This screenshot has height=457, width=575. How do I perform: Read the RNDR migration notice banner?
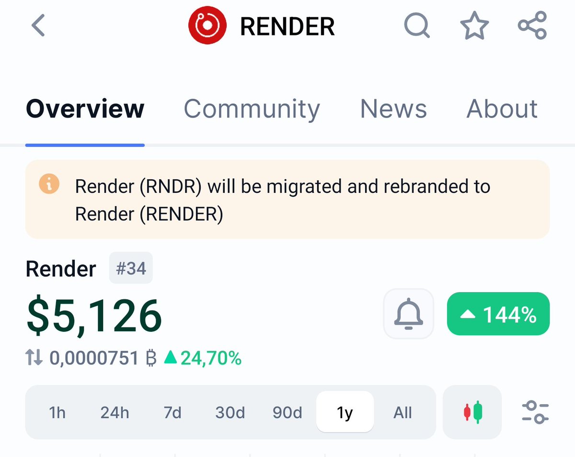[x=287, y=199]
